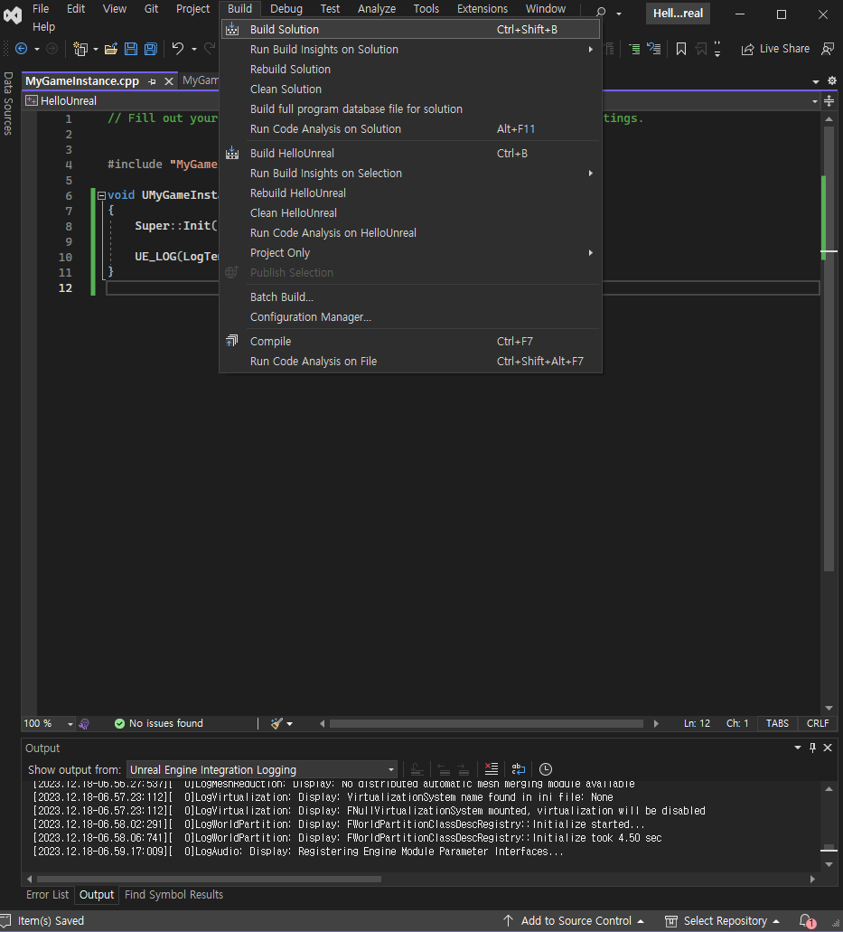Select Compile in the Build menu
The height and width of the screenshot is (932, 843).
pyautogui.click(x=410, y=341)
